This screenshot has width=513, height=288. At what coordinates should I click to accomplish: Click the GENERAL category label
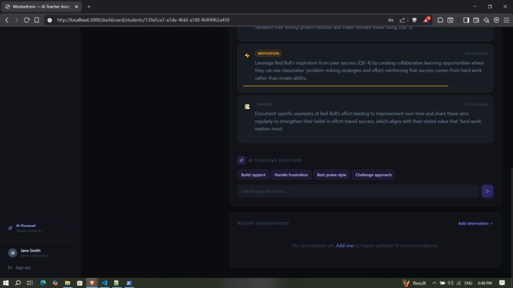tap(265, 104)
